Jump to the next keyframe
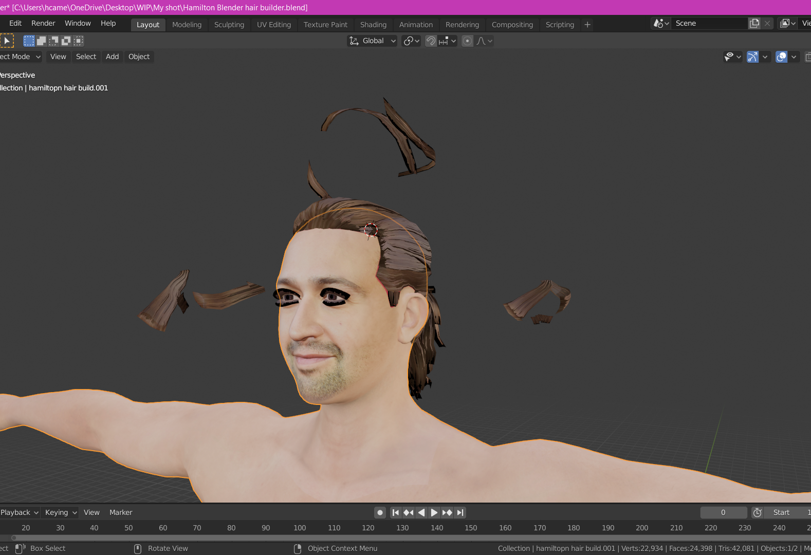 pos(447,512)
